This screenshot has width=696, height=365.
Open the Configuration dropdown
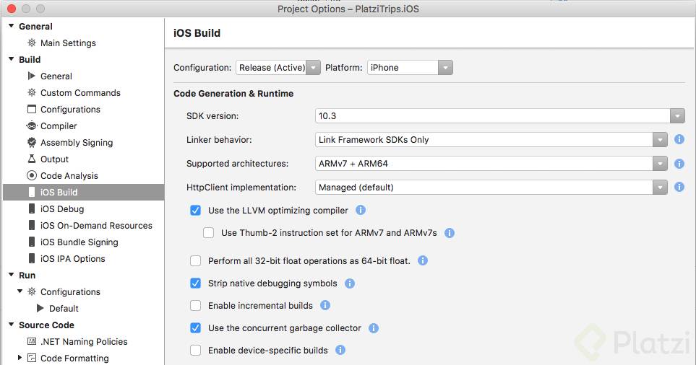coord(278,68)
